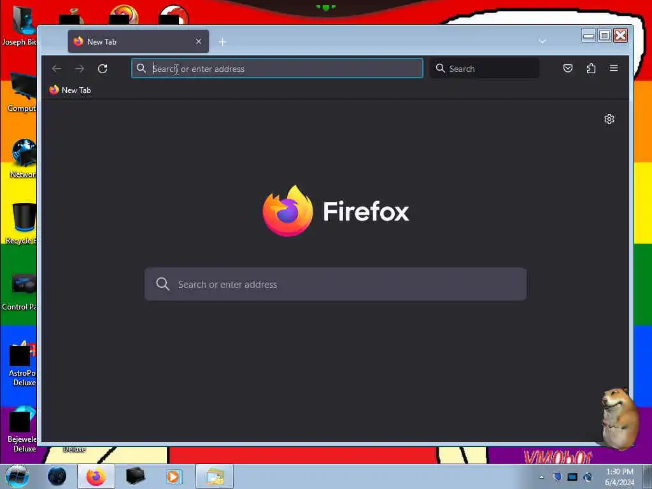Image resolution: width=652 pixels, height=489 pixels.
Task: Expand the list all tabs chevron
Action: 542,41
